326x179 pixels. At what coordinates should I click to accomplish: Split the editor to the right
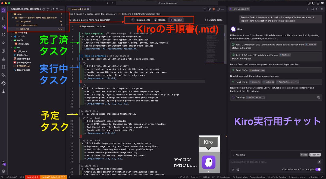pyautogui.click(x=218, y=9)
